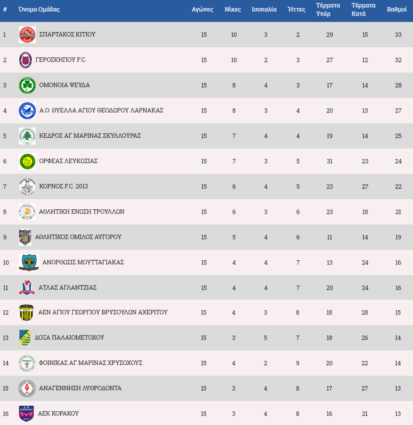
Task: Click the ΟΜΟΝΟΙΑ ΨΕΥΔΑ green shamrock logo
Action: click(x=27, y=85)
